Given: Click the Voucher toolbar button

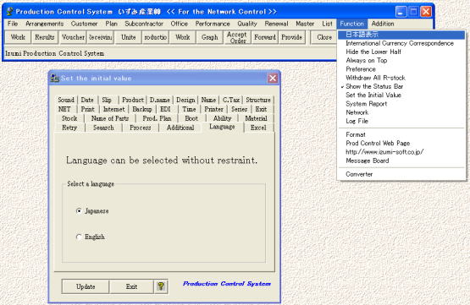Looking at the screenshot, I should pos(73,37).
